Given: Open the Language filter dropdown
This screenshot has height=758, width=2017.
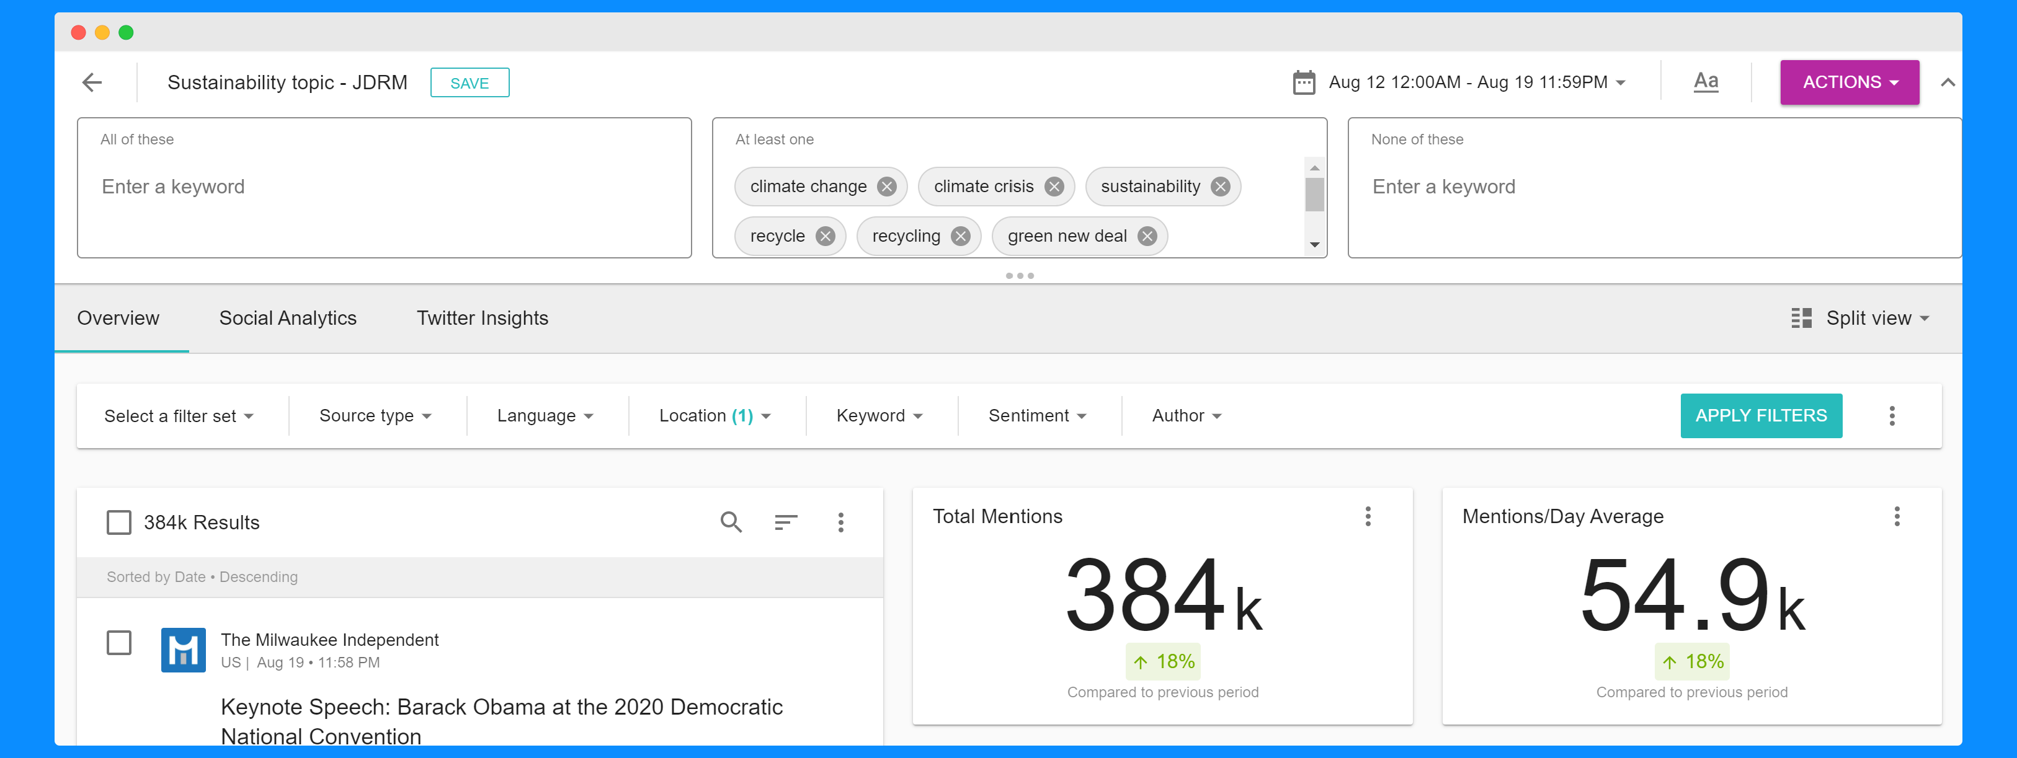Looking at the screenshot, I should pyautogui.click(x=545, y=416).
